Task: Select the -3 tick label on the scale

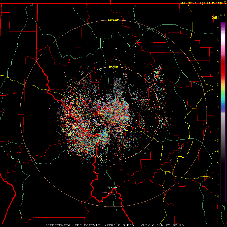Action: 217,140
